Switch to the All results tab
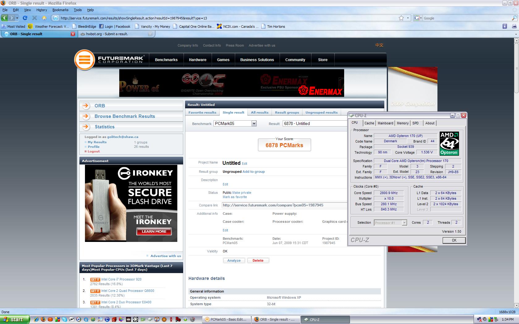This screenshot has width=519, height=324. click(259, 112)
